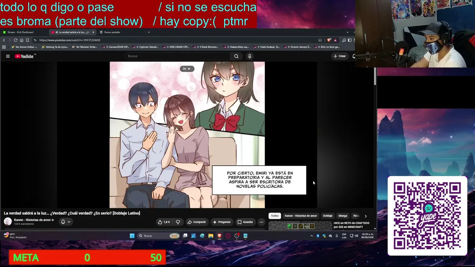Click the Compartir share button
The height and width of the screenshot is (267, 475).
coord(197,222)
